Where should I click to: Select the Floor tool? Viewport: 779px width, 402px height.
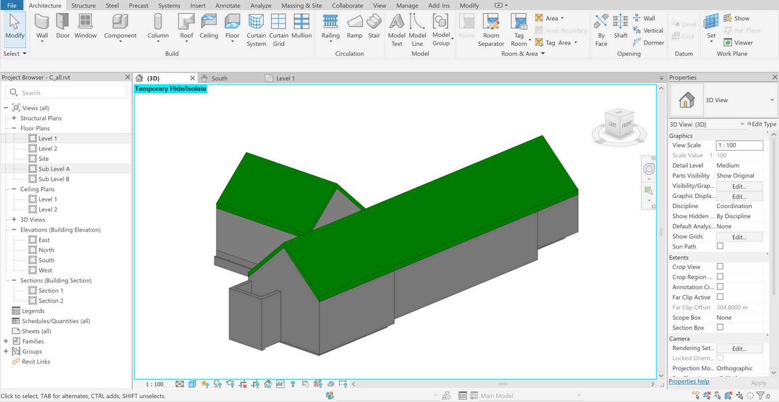pos(232,27)
